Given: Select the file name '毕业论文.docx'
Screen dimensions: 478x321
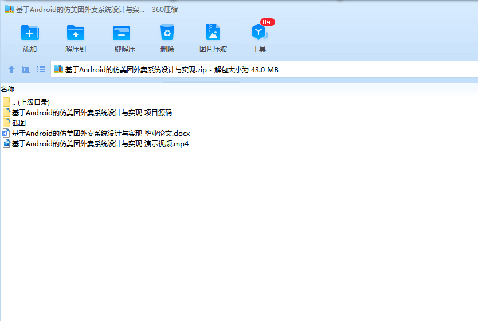Looking at the screenshot, I should point(101,133).
